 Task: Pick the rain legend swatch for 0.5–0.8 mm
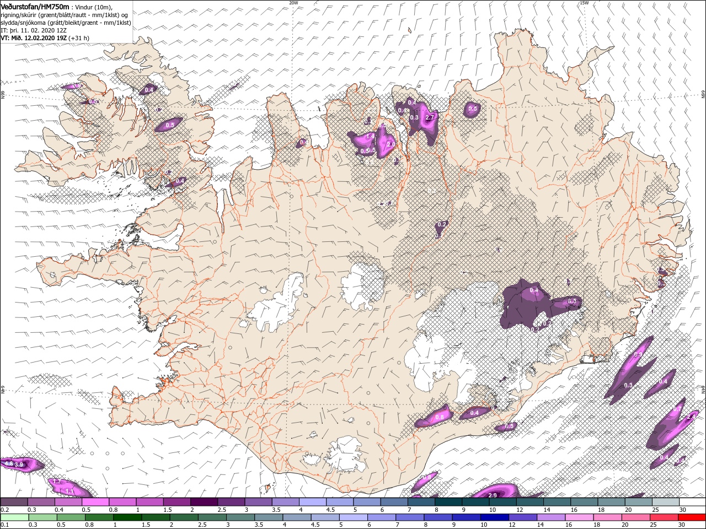[x=70, y=517]
